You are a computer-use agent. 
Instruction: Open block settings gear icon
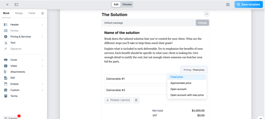pyautogui.click(x=43, y=13)
